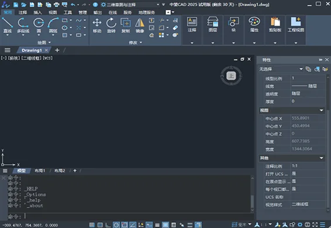Viewport: 331px width, 228px height.
Task: Click the 旋转 (Rotate) tool
Action: [x=111, y=25]
